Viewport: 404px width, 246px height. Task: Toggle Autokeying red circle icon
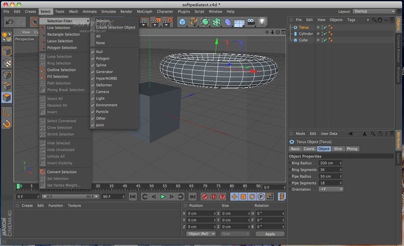tap(213, 197)
